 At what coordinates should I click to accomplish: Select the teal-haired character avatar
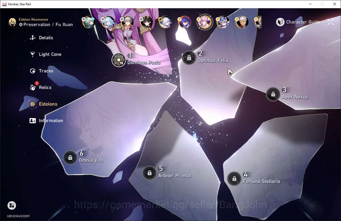pos(89,22)
